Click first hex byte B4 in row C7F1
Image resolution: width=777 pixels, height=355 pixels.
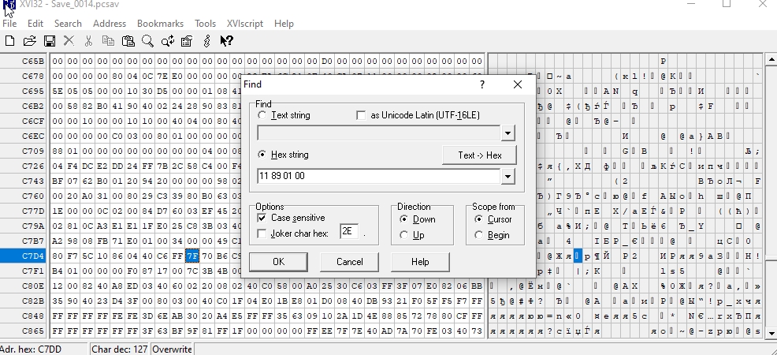click(58, 271)
